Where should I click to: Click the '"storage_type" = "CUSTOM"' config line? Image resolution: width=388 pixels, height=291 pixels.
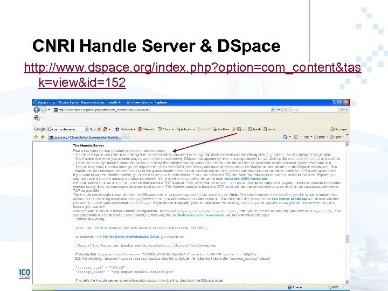(100, 267)
